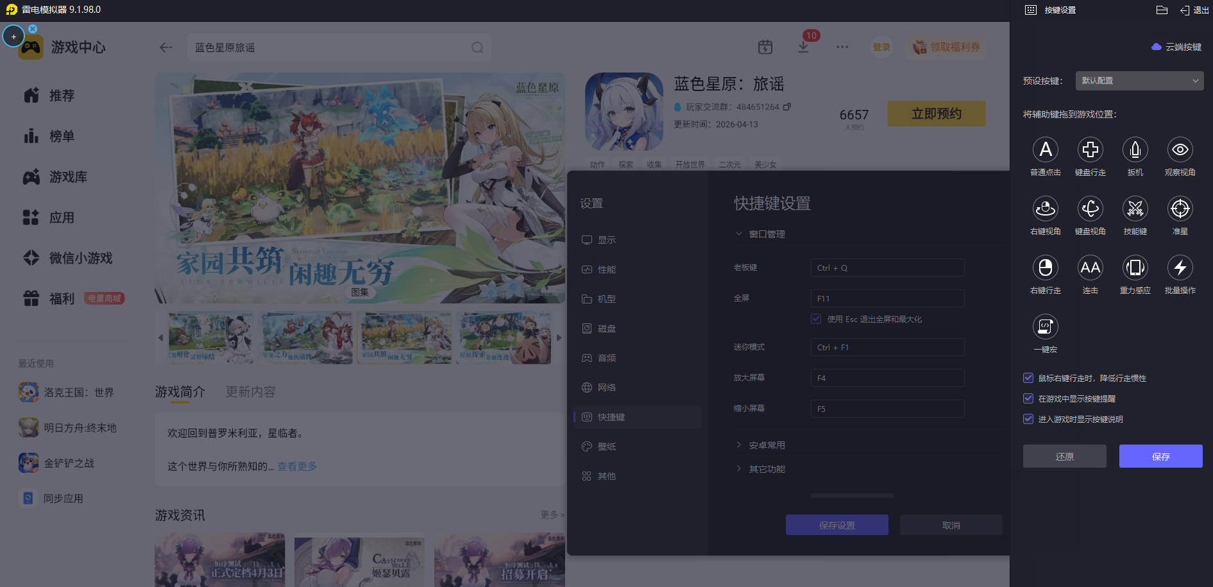Go back with the left arrow
Image resolution: width=1213 pixels, height=587 pixels.
point(166,47)
